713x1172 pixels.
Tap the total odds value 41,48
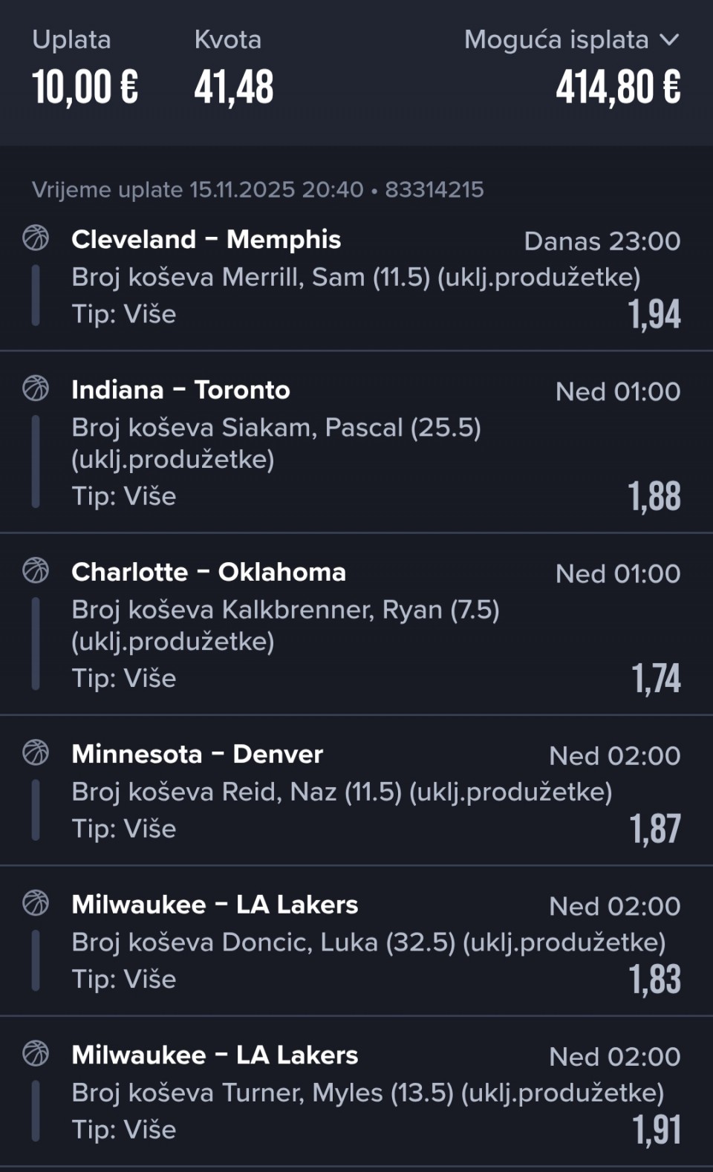point(234,87)
